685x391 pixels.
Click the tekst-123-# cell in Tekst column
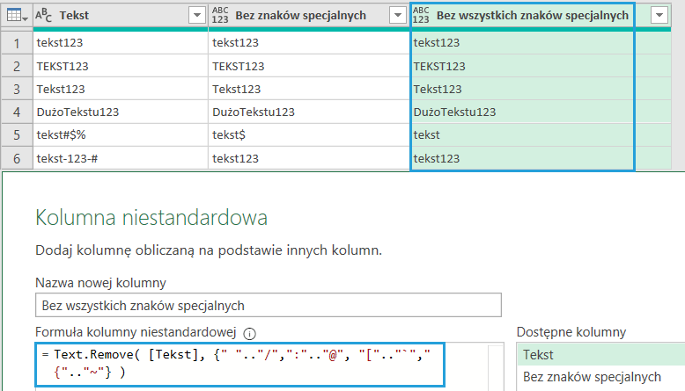[121, 158]
